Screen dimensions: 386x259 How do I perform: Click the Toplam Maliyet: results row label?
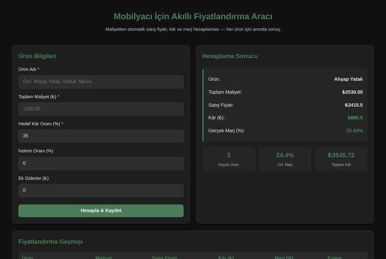[x=225, y=92]
